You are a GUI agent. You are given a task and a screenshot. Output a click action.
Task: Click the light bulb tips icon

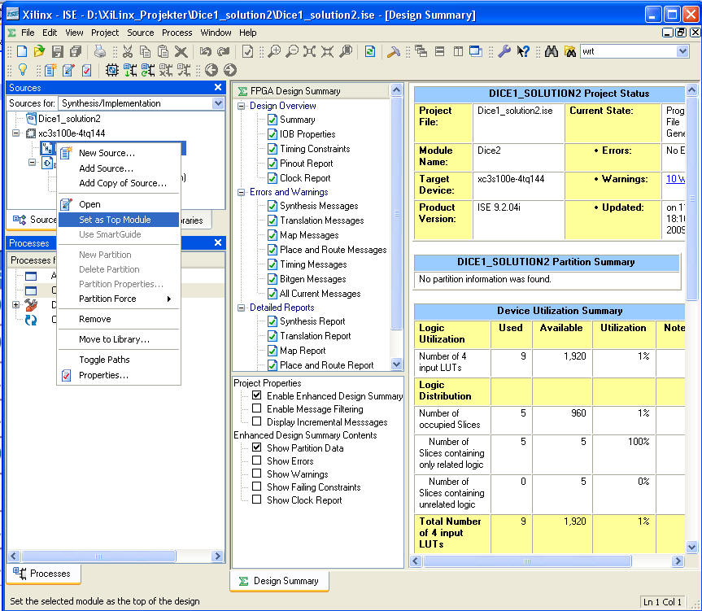pyautogui.click(x=23, y=70)
